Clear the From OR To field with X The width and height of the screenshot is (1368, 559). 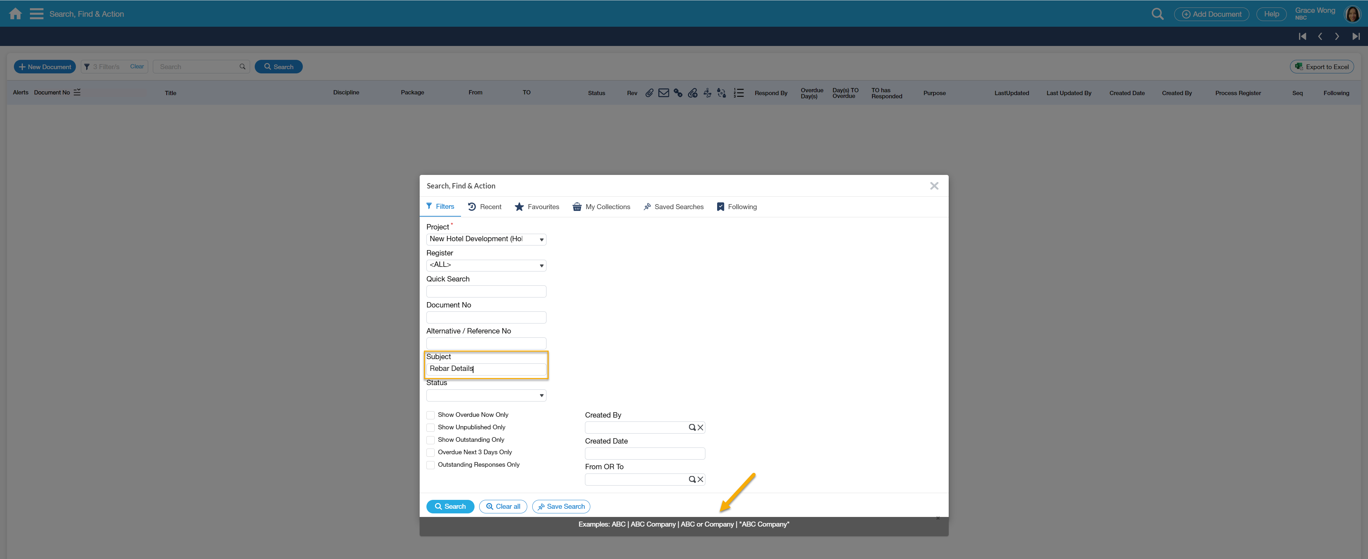point(700,479)
